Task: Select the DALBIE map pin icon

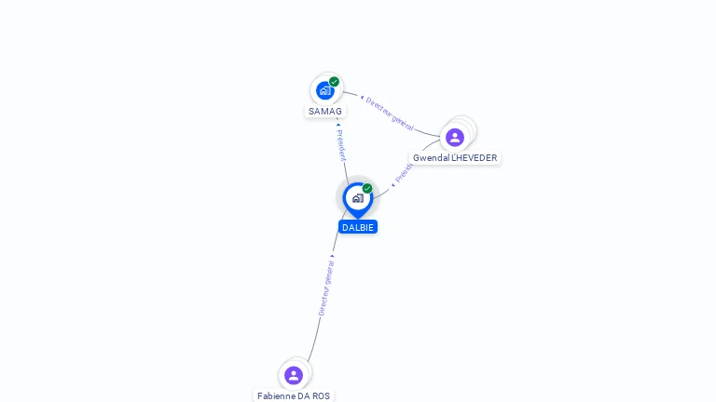Action: point(358,200)
